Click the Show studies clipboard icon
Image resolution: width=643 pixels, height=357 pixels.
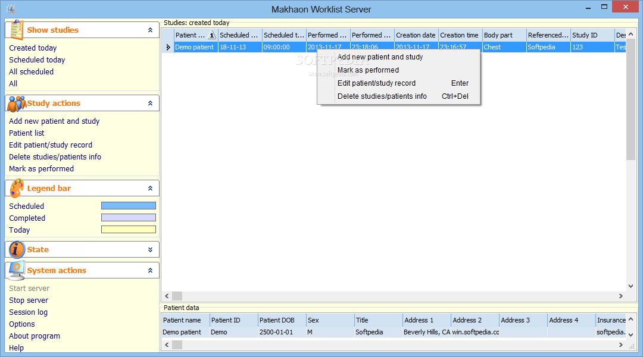17,30
